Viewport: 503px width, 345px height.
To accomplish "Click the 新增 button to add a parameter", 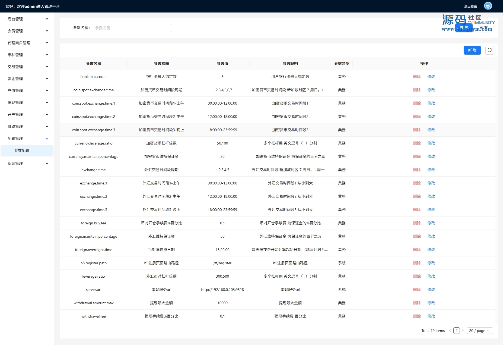I will pyautogui.click(x=472, y=50).
